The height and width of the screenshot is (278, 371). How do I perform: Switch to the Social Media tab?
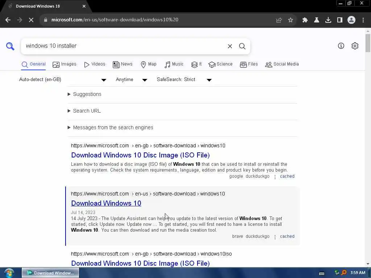click(282, 64)
